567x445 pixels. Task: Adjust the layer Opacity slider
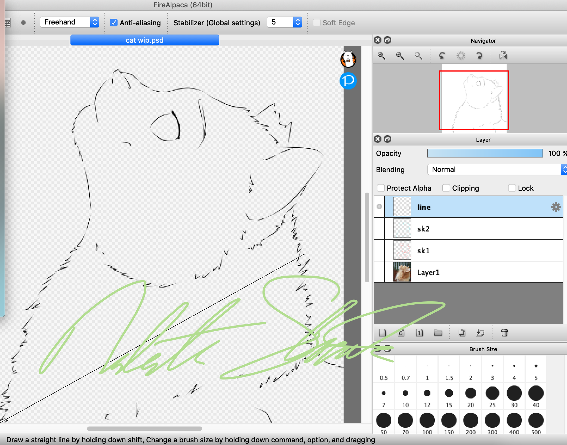[485, 153]
